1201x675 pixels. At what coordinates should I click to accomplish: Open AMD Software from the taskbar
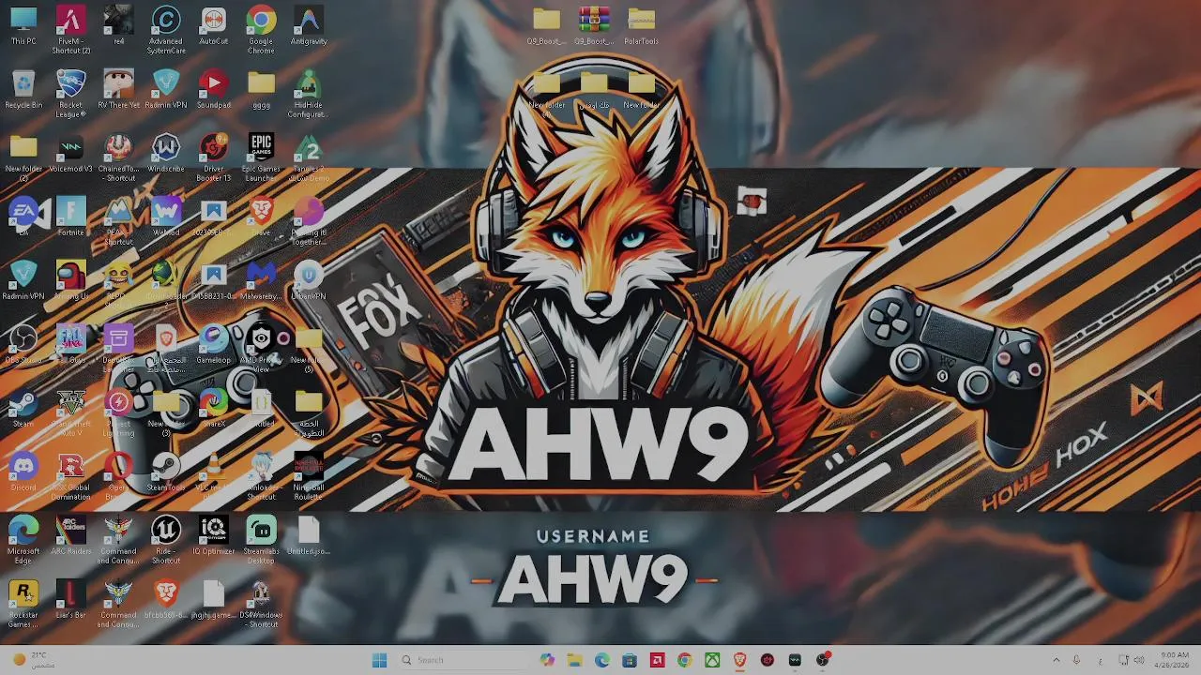click(657, 660)
